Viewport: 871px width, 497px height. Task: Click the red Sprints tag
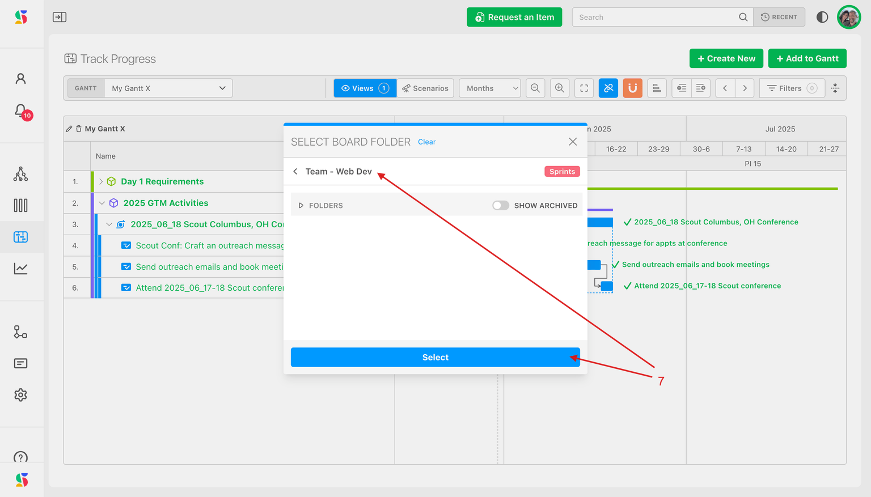(562, 172)
